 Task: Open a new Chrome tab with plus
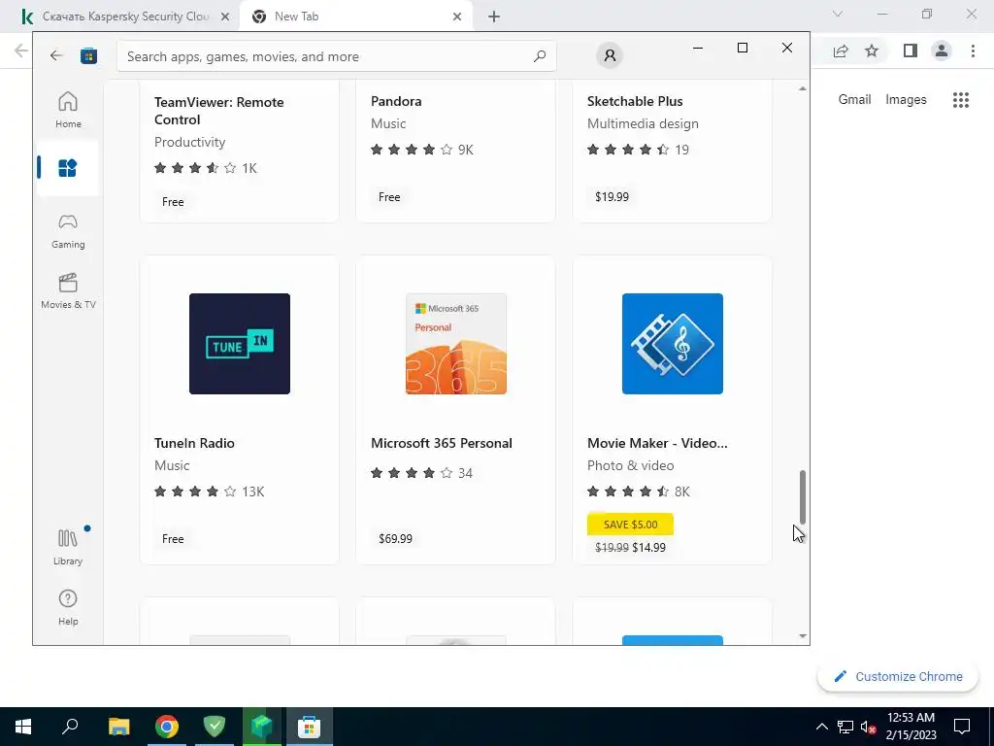(x=494, y=17)
